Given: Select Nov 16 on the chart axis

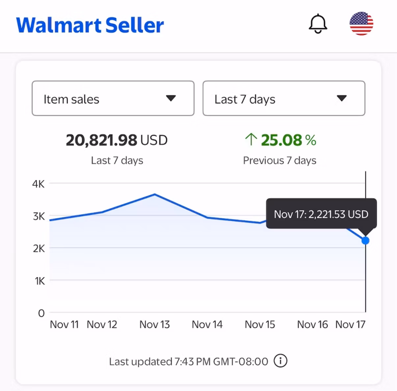Looking at the screenshot, I should (x=312, y=325).
